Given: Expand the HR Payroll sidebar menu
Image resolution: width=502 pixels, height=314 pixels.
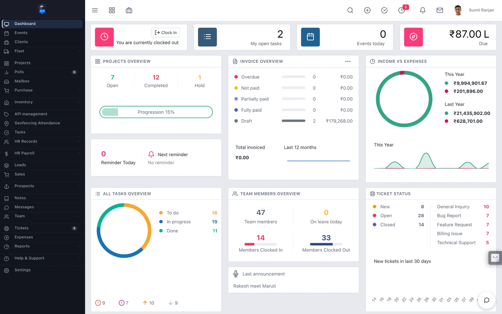Looking at the screenshot, I should pos(42,154).
